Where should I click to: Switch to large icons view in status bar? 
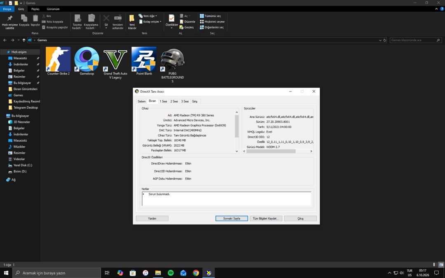441,265
